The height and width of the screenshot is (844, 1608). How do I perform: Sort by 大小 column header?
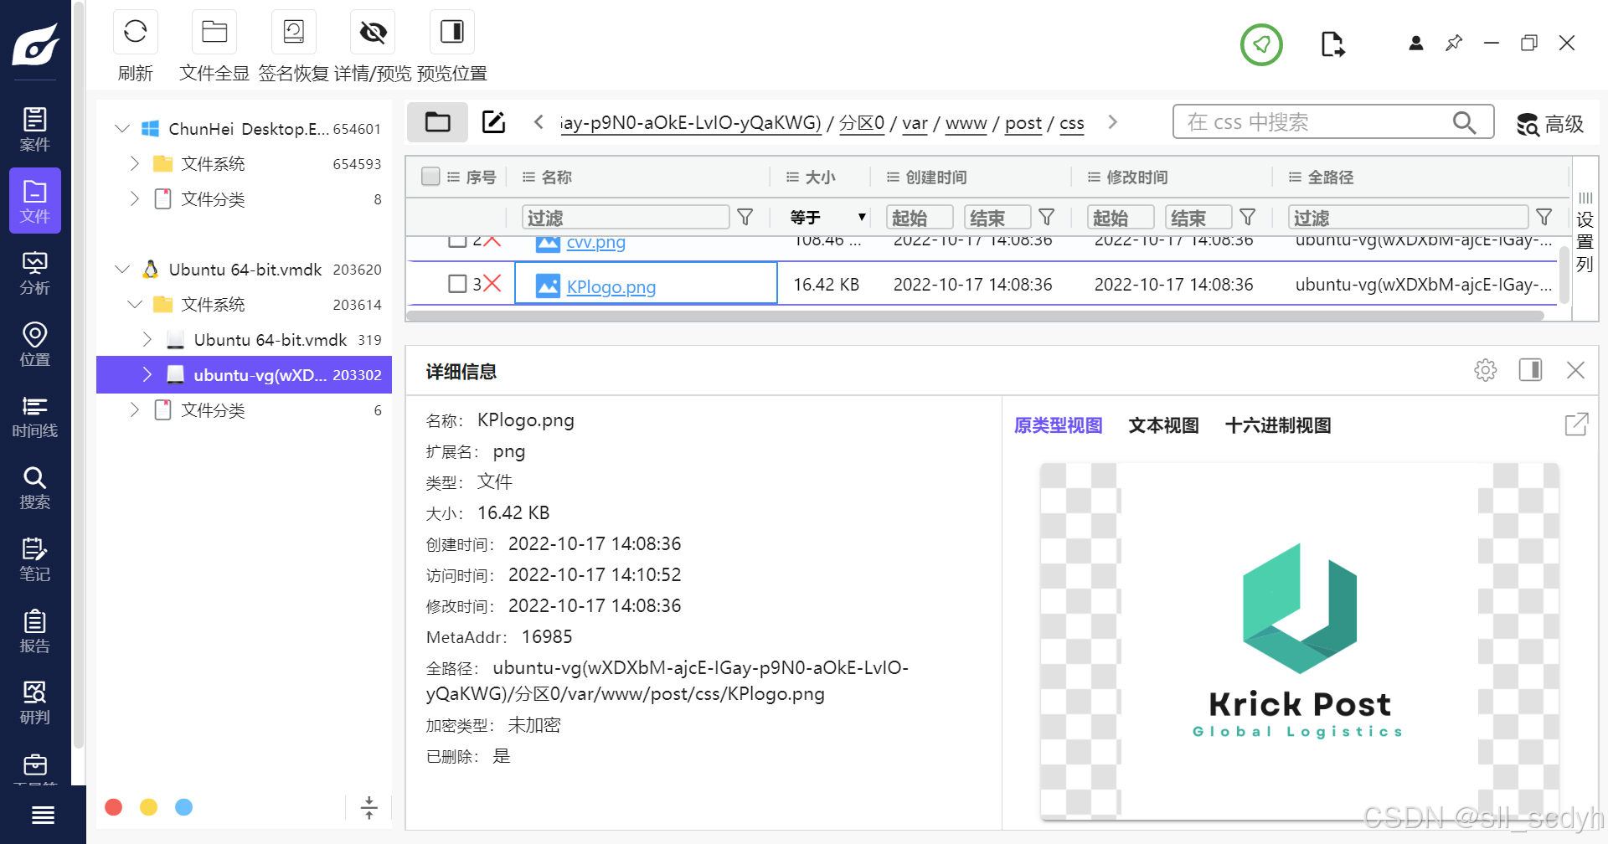[820, 177]
